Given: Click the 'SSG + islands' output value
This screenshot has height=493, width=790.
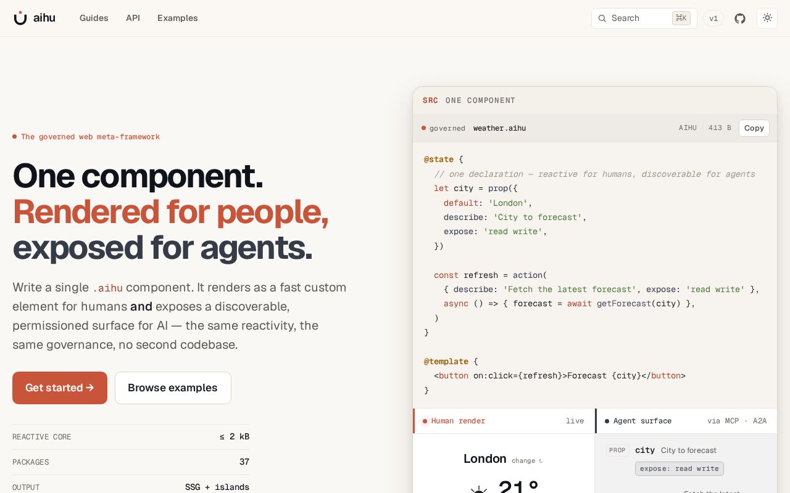Looking at the screenshot, I should (217, 487).
